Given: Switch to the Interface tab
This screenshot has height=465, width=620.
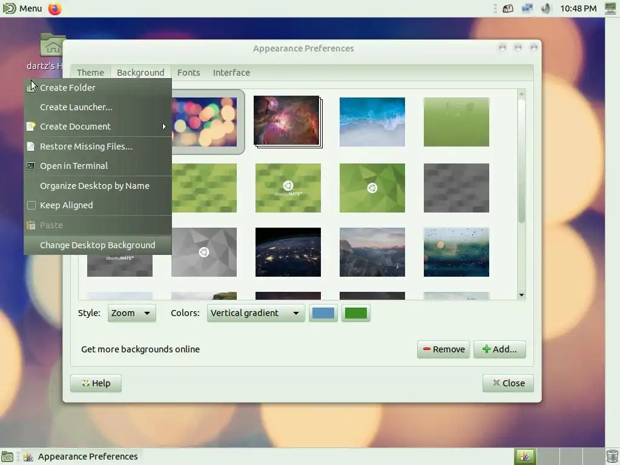Looking at the screenshot, I should [231, 73].
